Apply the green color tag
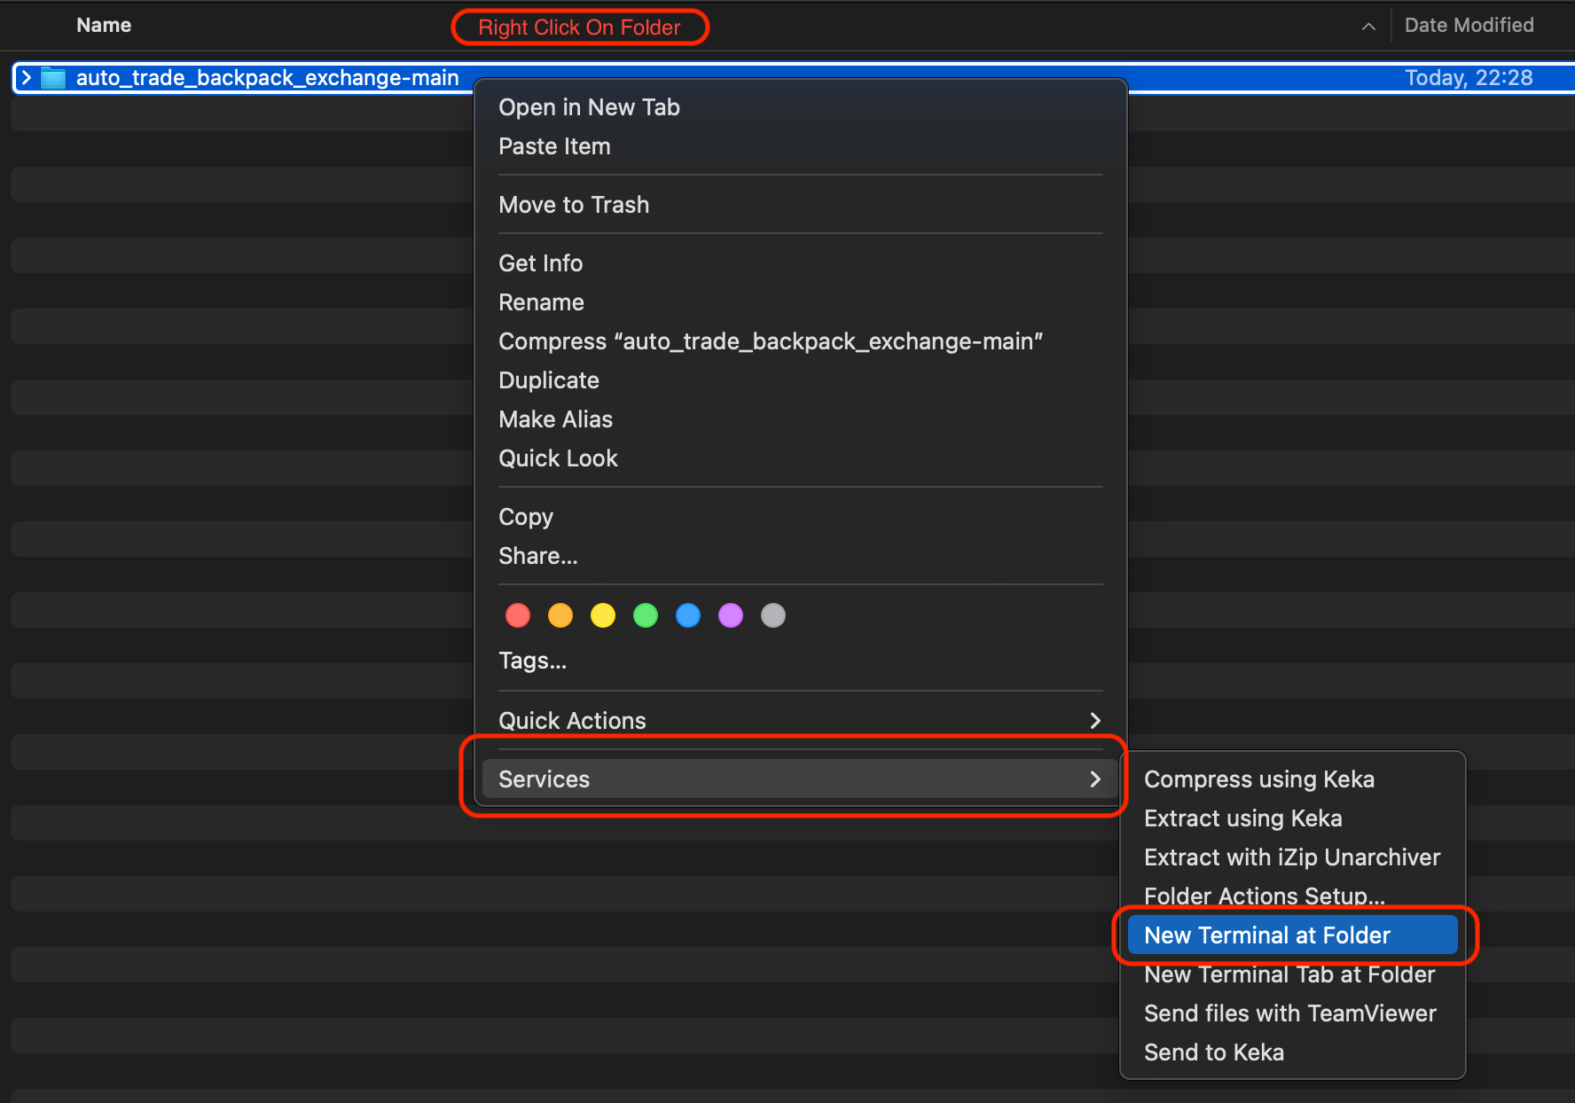Image resolution: width=1575 pixels, height=1103 pixels. 646,615
